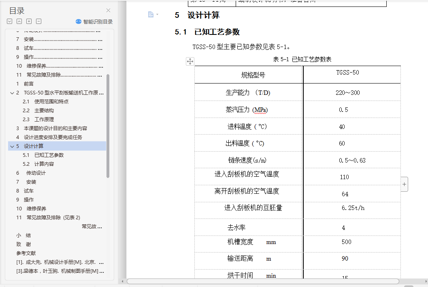
Task: Select outline entry 7 安装 without dots
Action: tap(26, 182)
